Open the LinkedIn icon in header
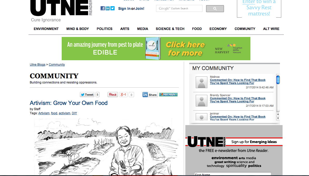Viewport: 309px width, 176px height. (107, 8)
